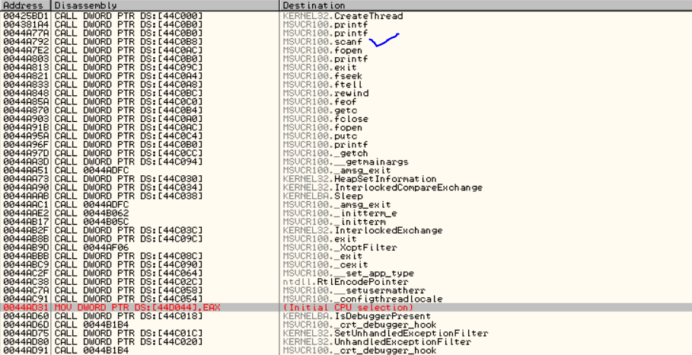692x355 pixels.
Task: Click address 0044AA51 _amsg_exit call
Action: coord(24,171)
